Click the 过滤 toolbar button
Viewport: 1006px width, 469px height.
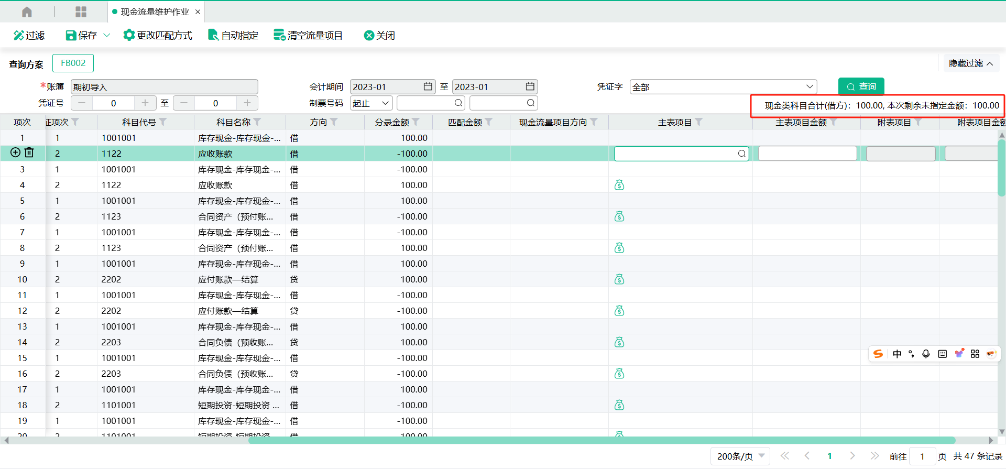[29, 35]
